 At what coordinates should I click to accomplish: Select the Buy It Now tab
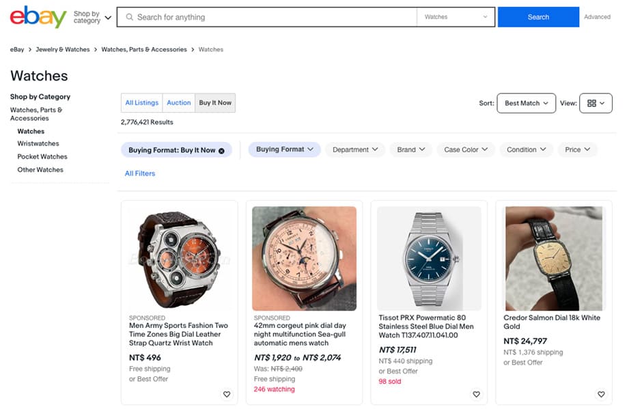click(x=215, y=103)
